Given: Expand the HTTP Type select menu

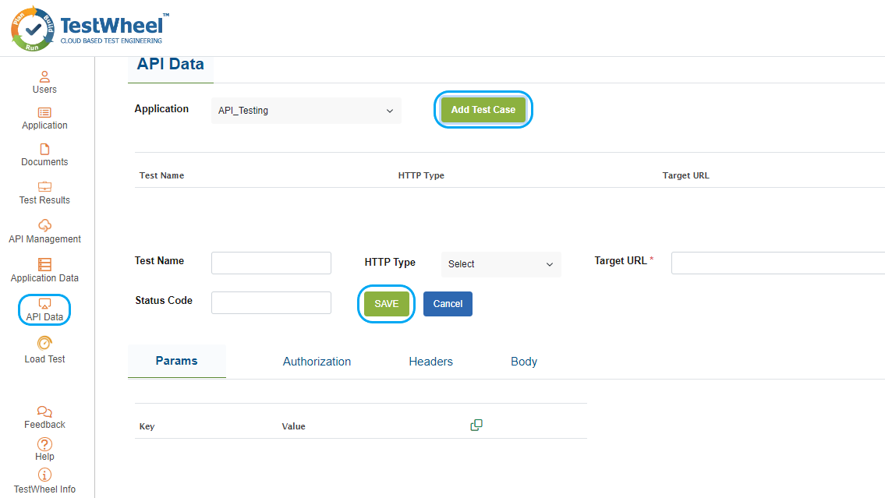Looking at the screenshot, I should click(x=501, y=264).
